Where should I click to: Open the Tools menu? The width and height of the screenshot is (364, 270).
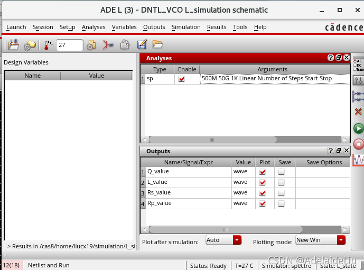pos(240,27)
